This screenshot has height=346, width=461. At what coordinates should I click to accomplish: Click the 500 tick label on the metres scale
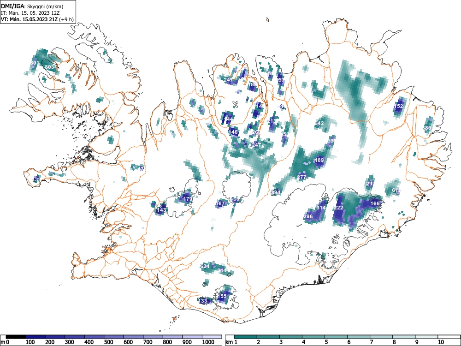[108, 342]
